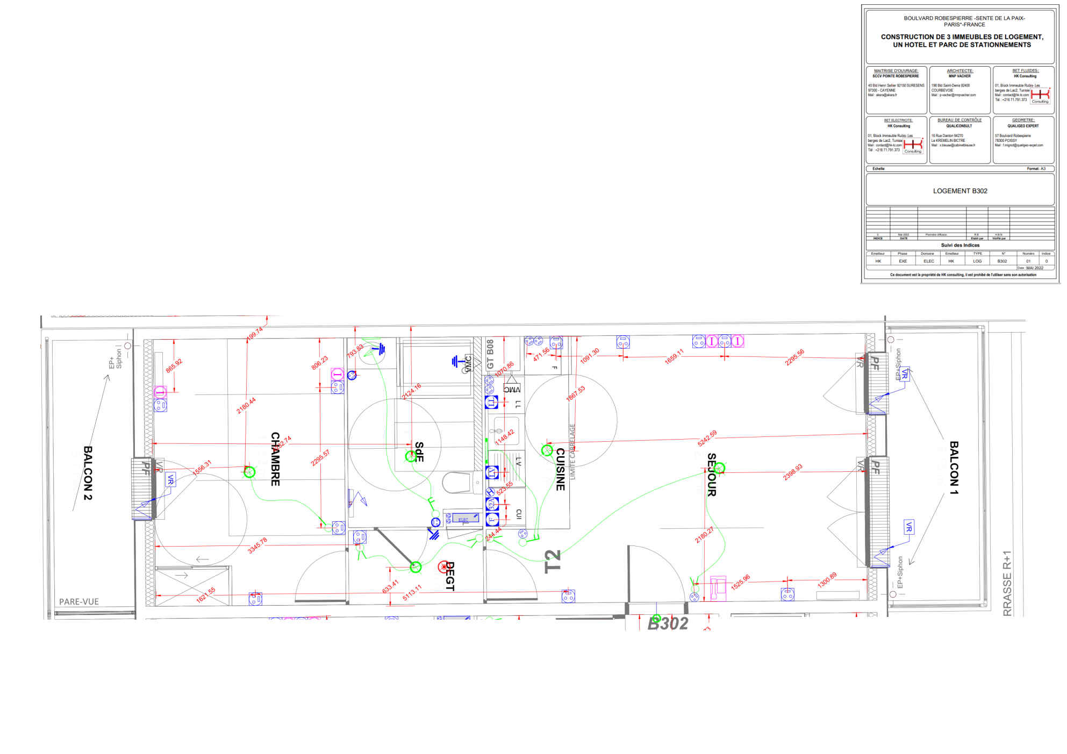Select the CHAMBRE room label
1067x754 pixels.
[x=275, y=458]
